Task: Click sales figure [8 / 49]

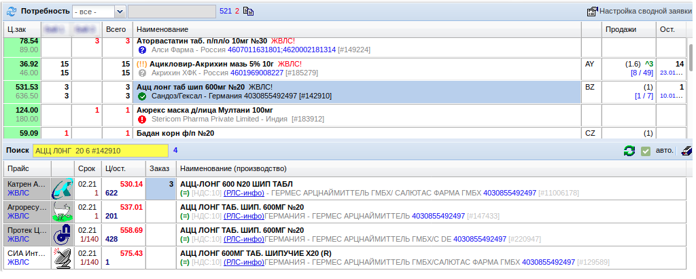Action: (641, 73)
